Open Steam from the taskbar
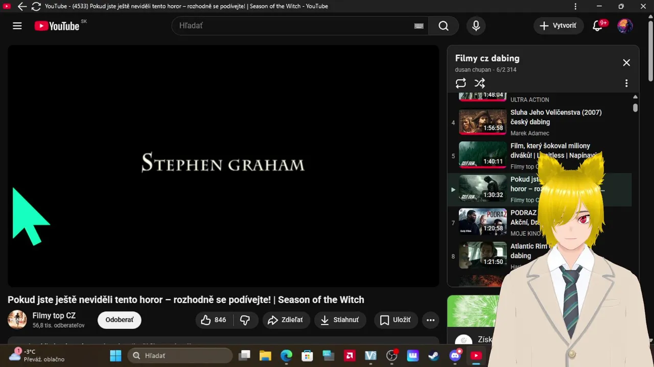This screenshot has width=654, height=367. pyautogui.click(x=434, y=355)
